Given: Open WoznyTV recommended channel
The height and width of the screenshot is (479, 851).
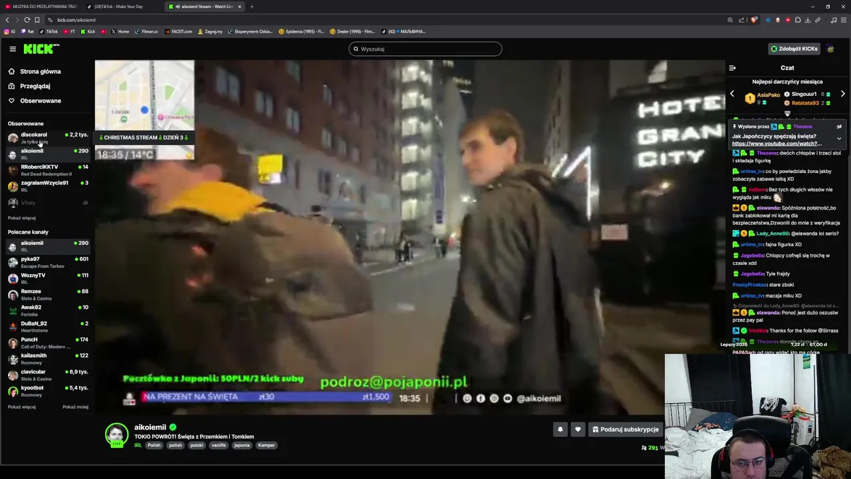Looking at the screenshot, I should point(47,278).
